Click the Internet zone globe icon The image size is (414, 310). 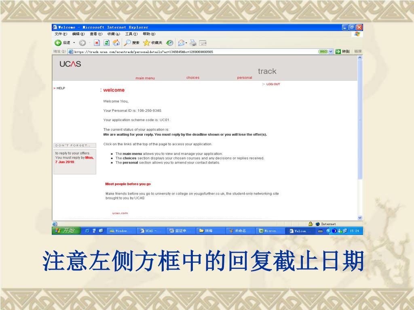318,224
